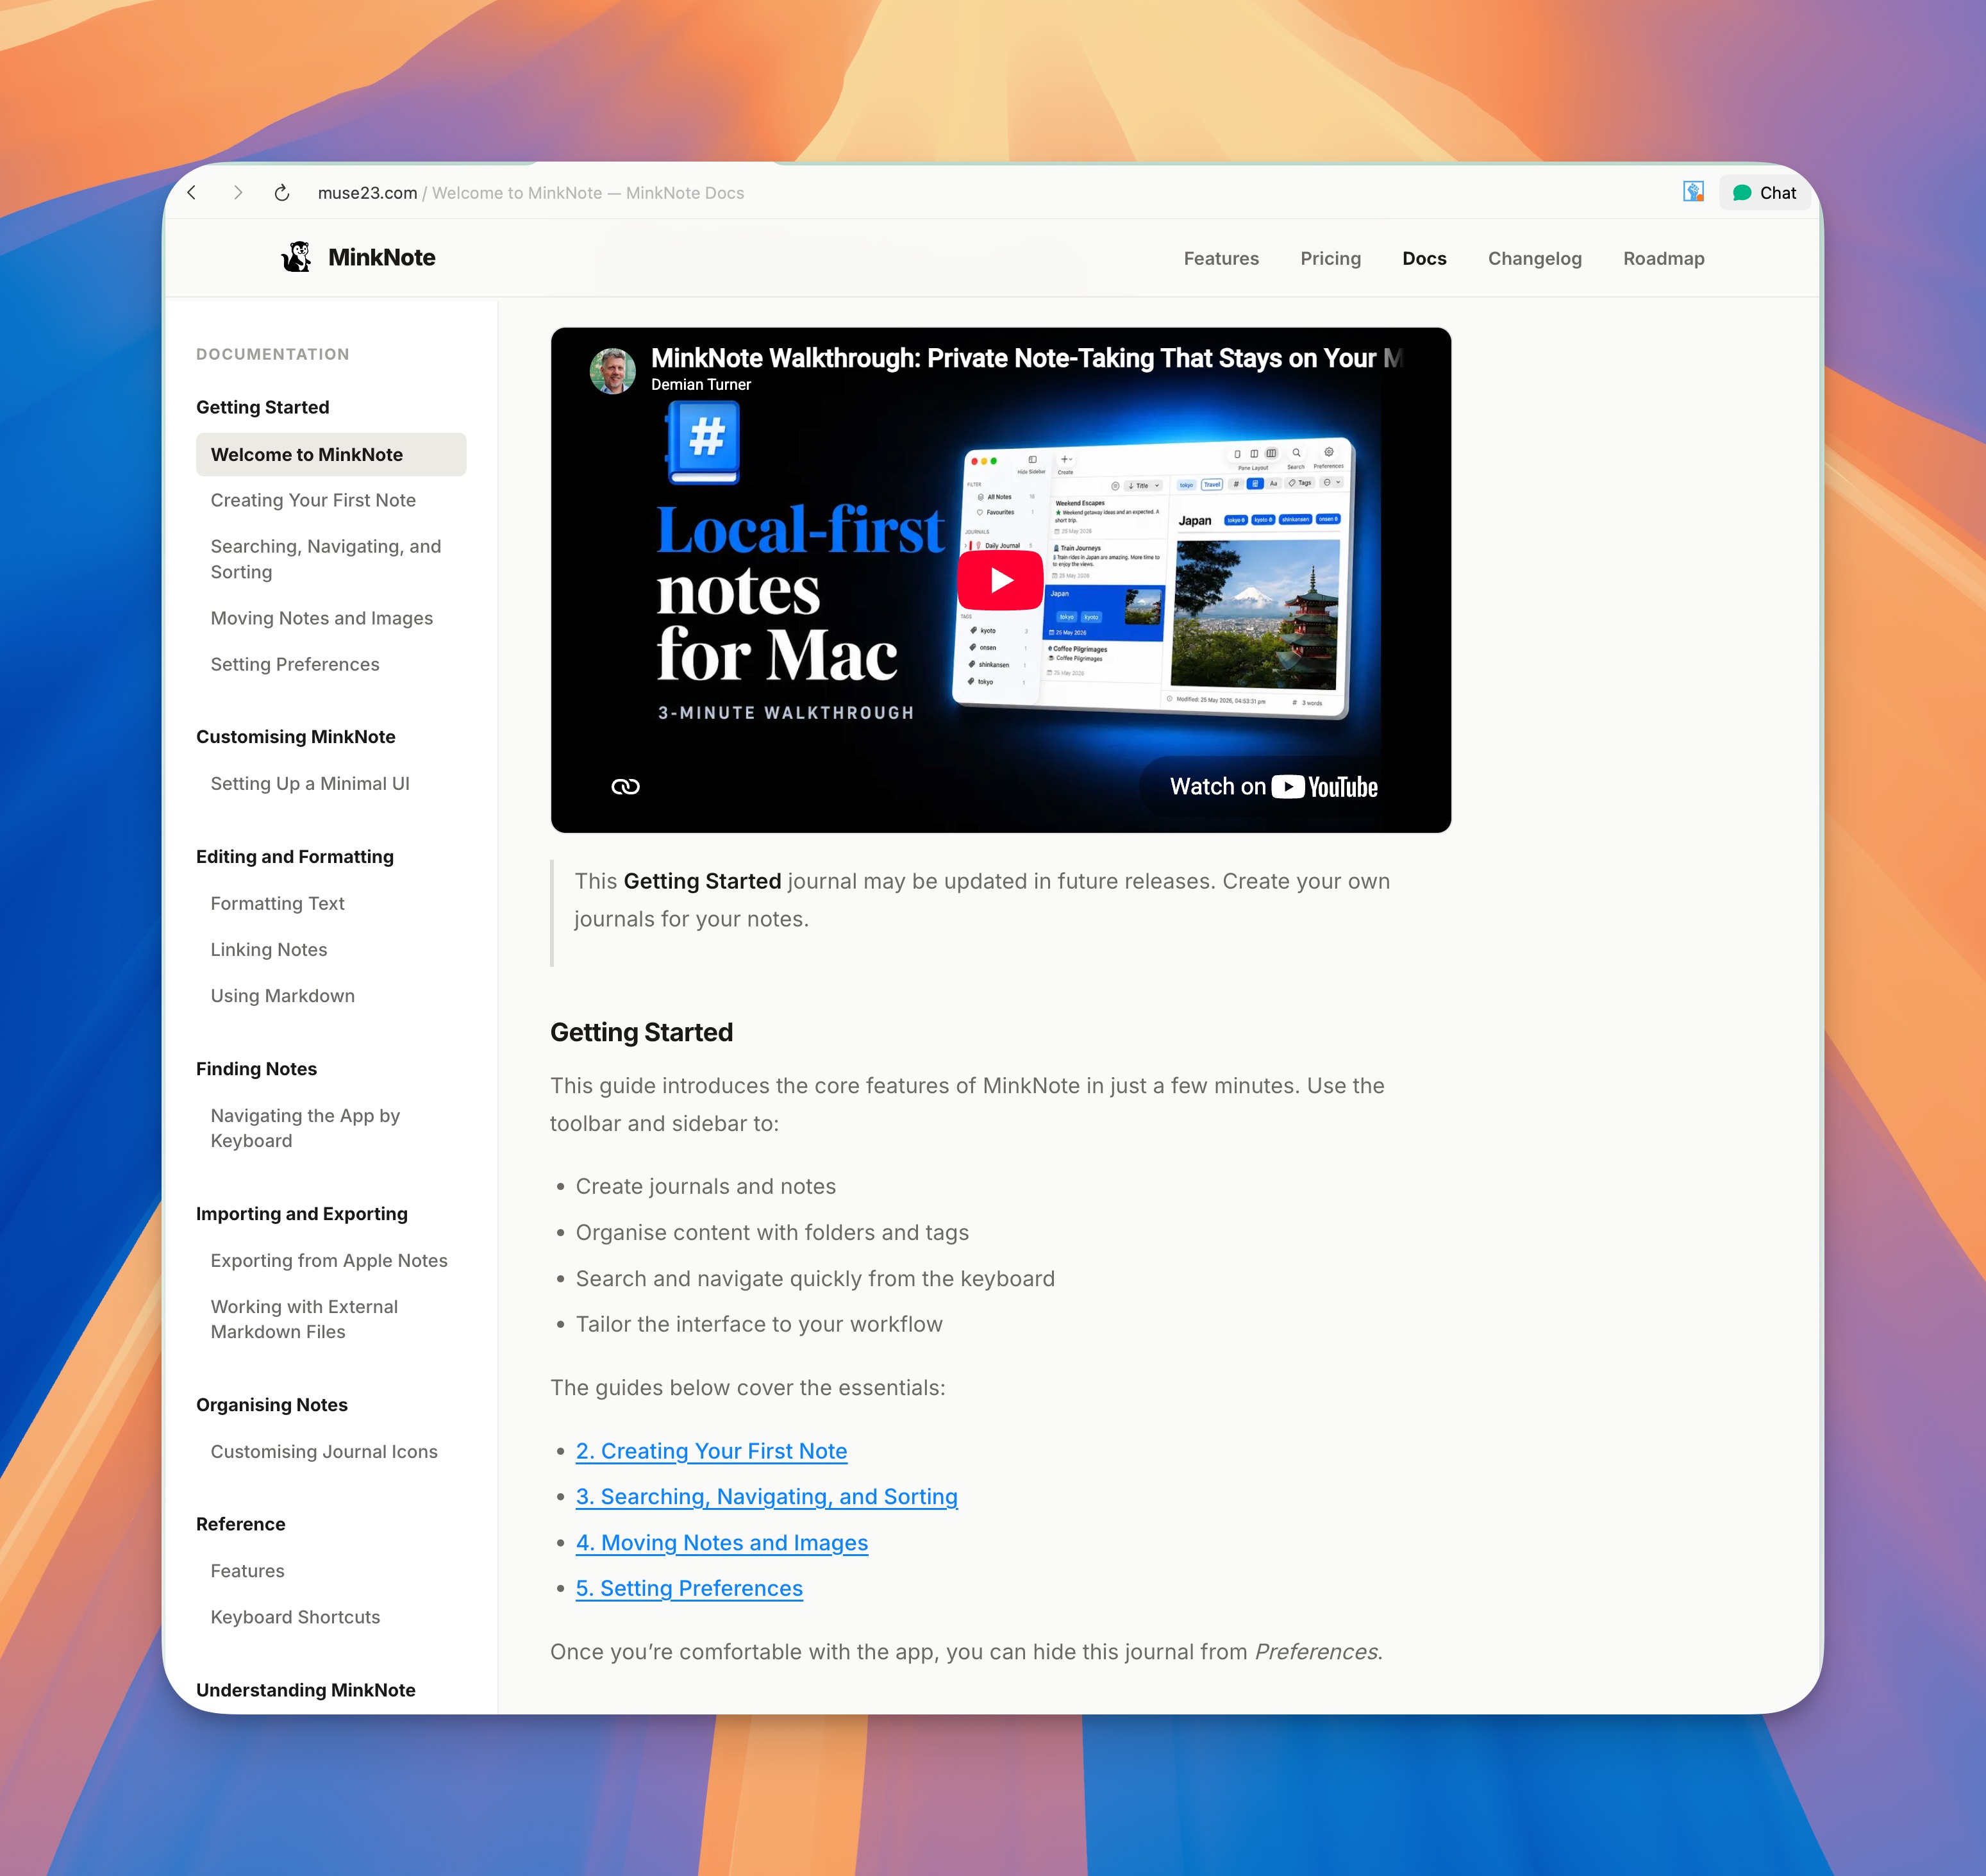The image size is (1986, 1876).
Task: Open Formatting Text sidebar item
Action: pos(277,904)
